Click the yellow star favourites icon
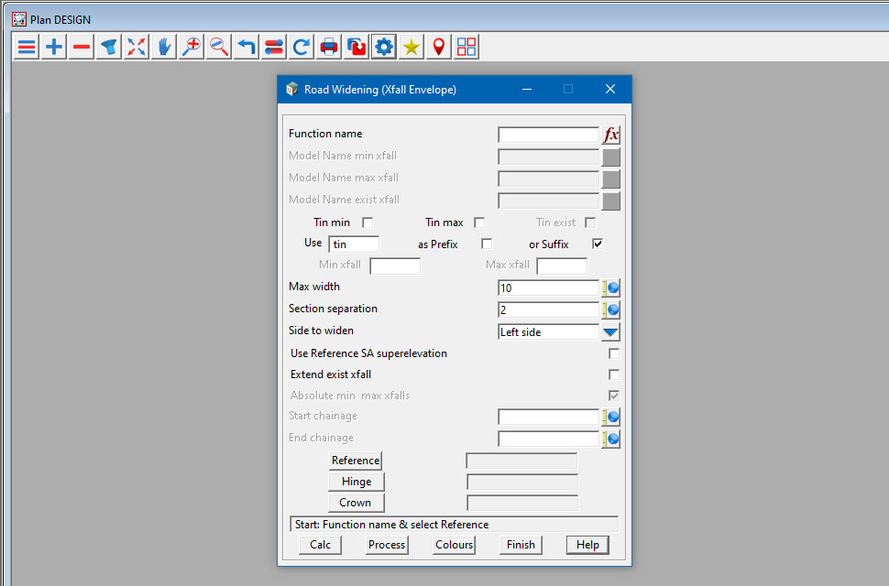 tap(412, 47)
